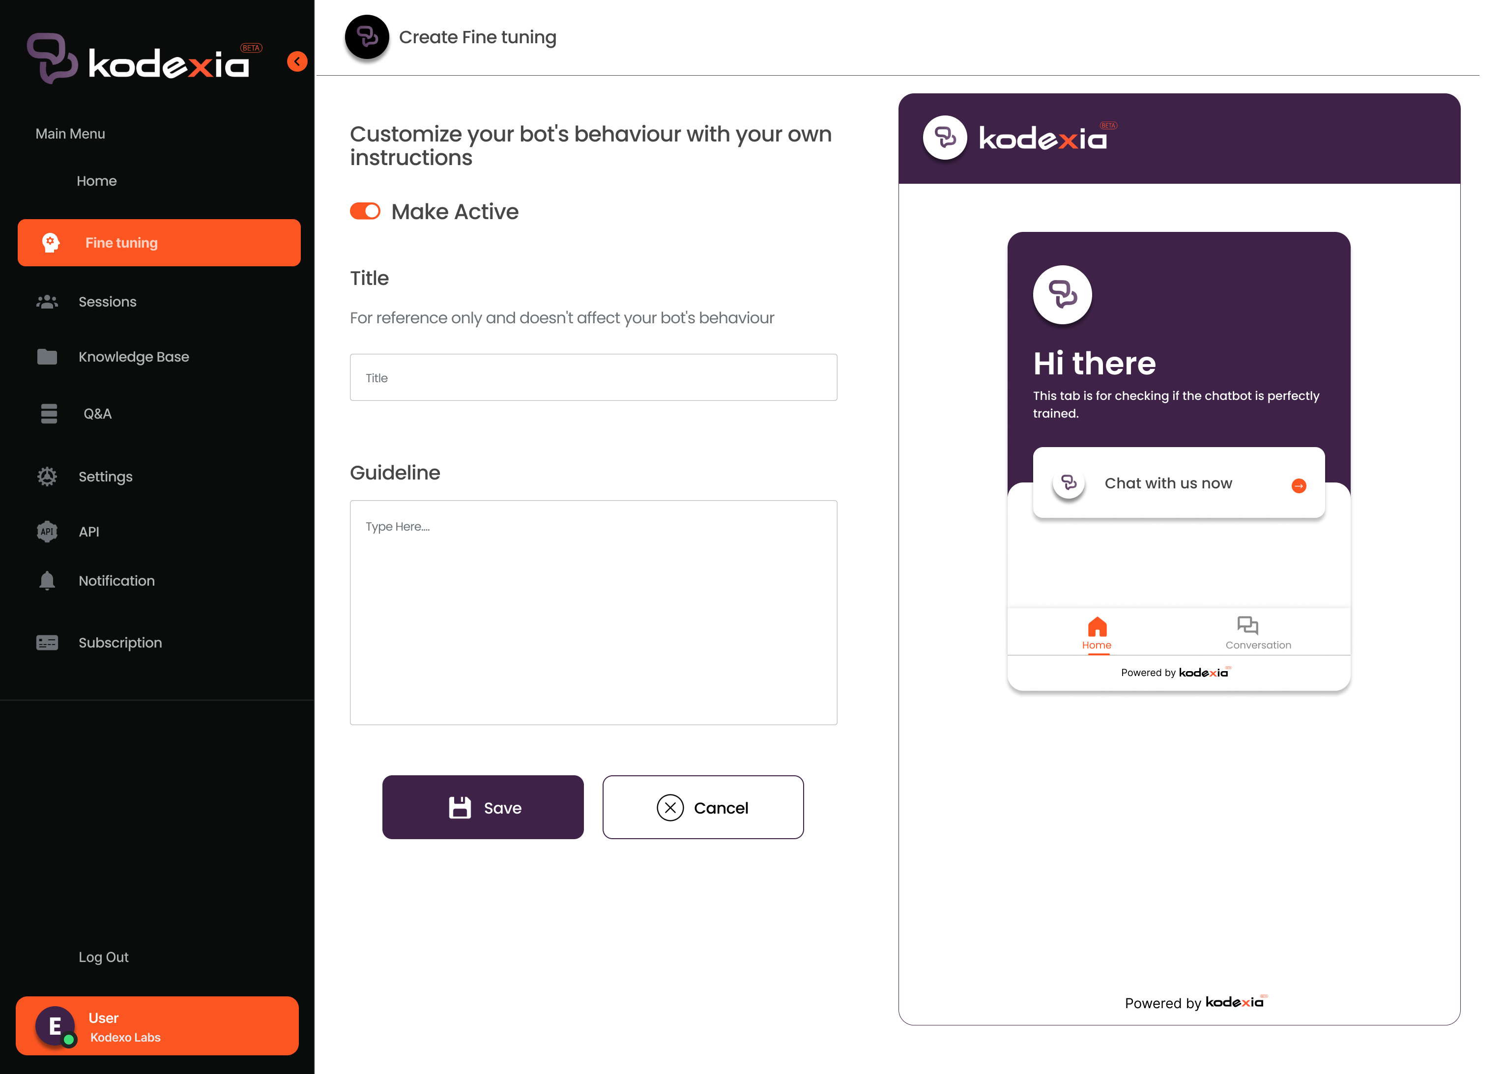Click the Knowledge Base folder icon
1506x1074 pixels.
pyautogui.click(x=47, y=356)
